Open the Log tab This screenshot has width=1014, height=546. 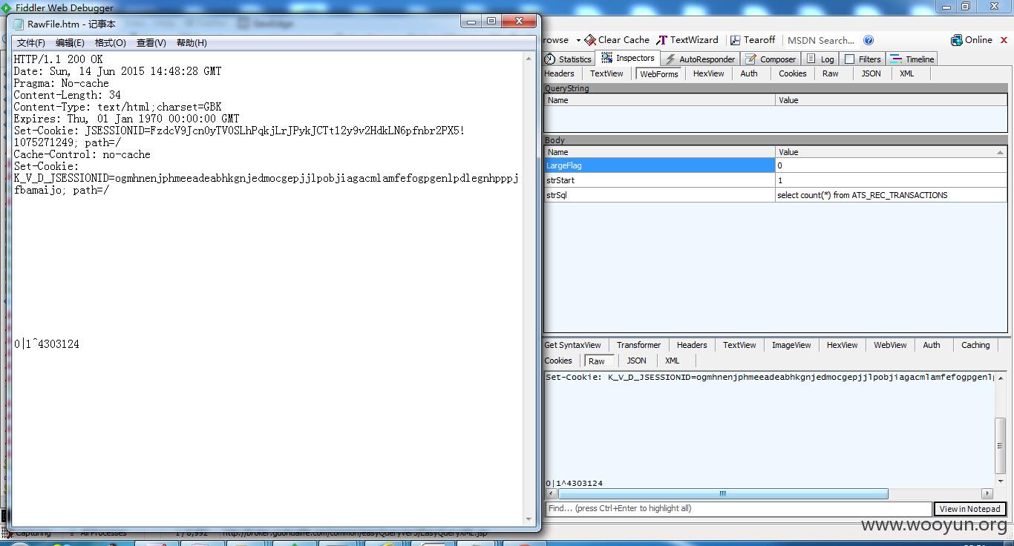click(820, 59)
